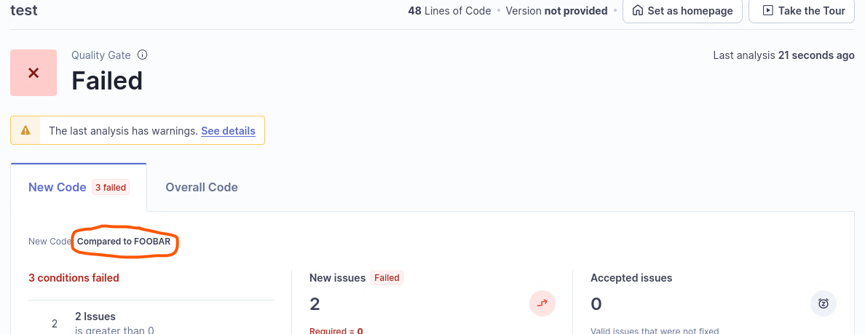Click the home icon in Set as homepage

coord(638,11)
